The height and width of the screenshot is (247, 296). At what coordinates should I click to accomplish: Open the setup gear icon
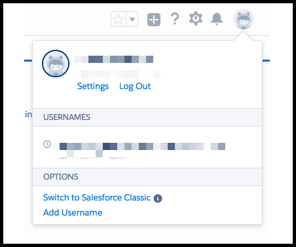(196, 18)
